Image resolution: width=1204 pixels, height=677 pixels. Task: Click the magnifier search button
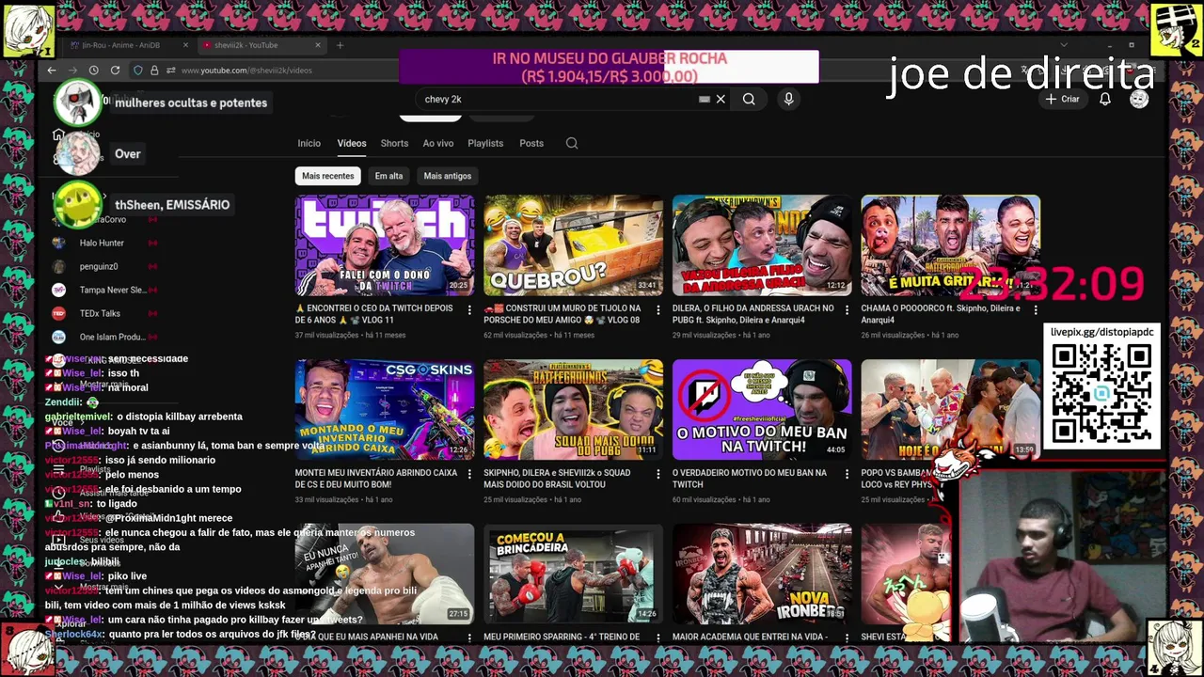pos(749,99)
